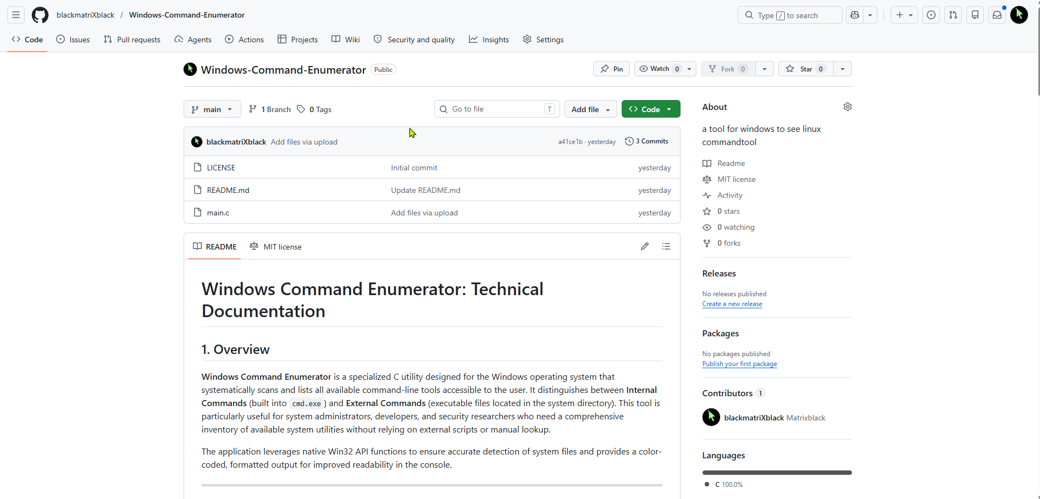Click Publish your first package link
Image resolution: width=1040 pixels, height=499 pixels.
point(740,364)
